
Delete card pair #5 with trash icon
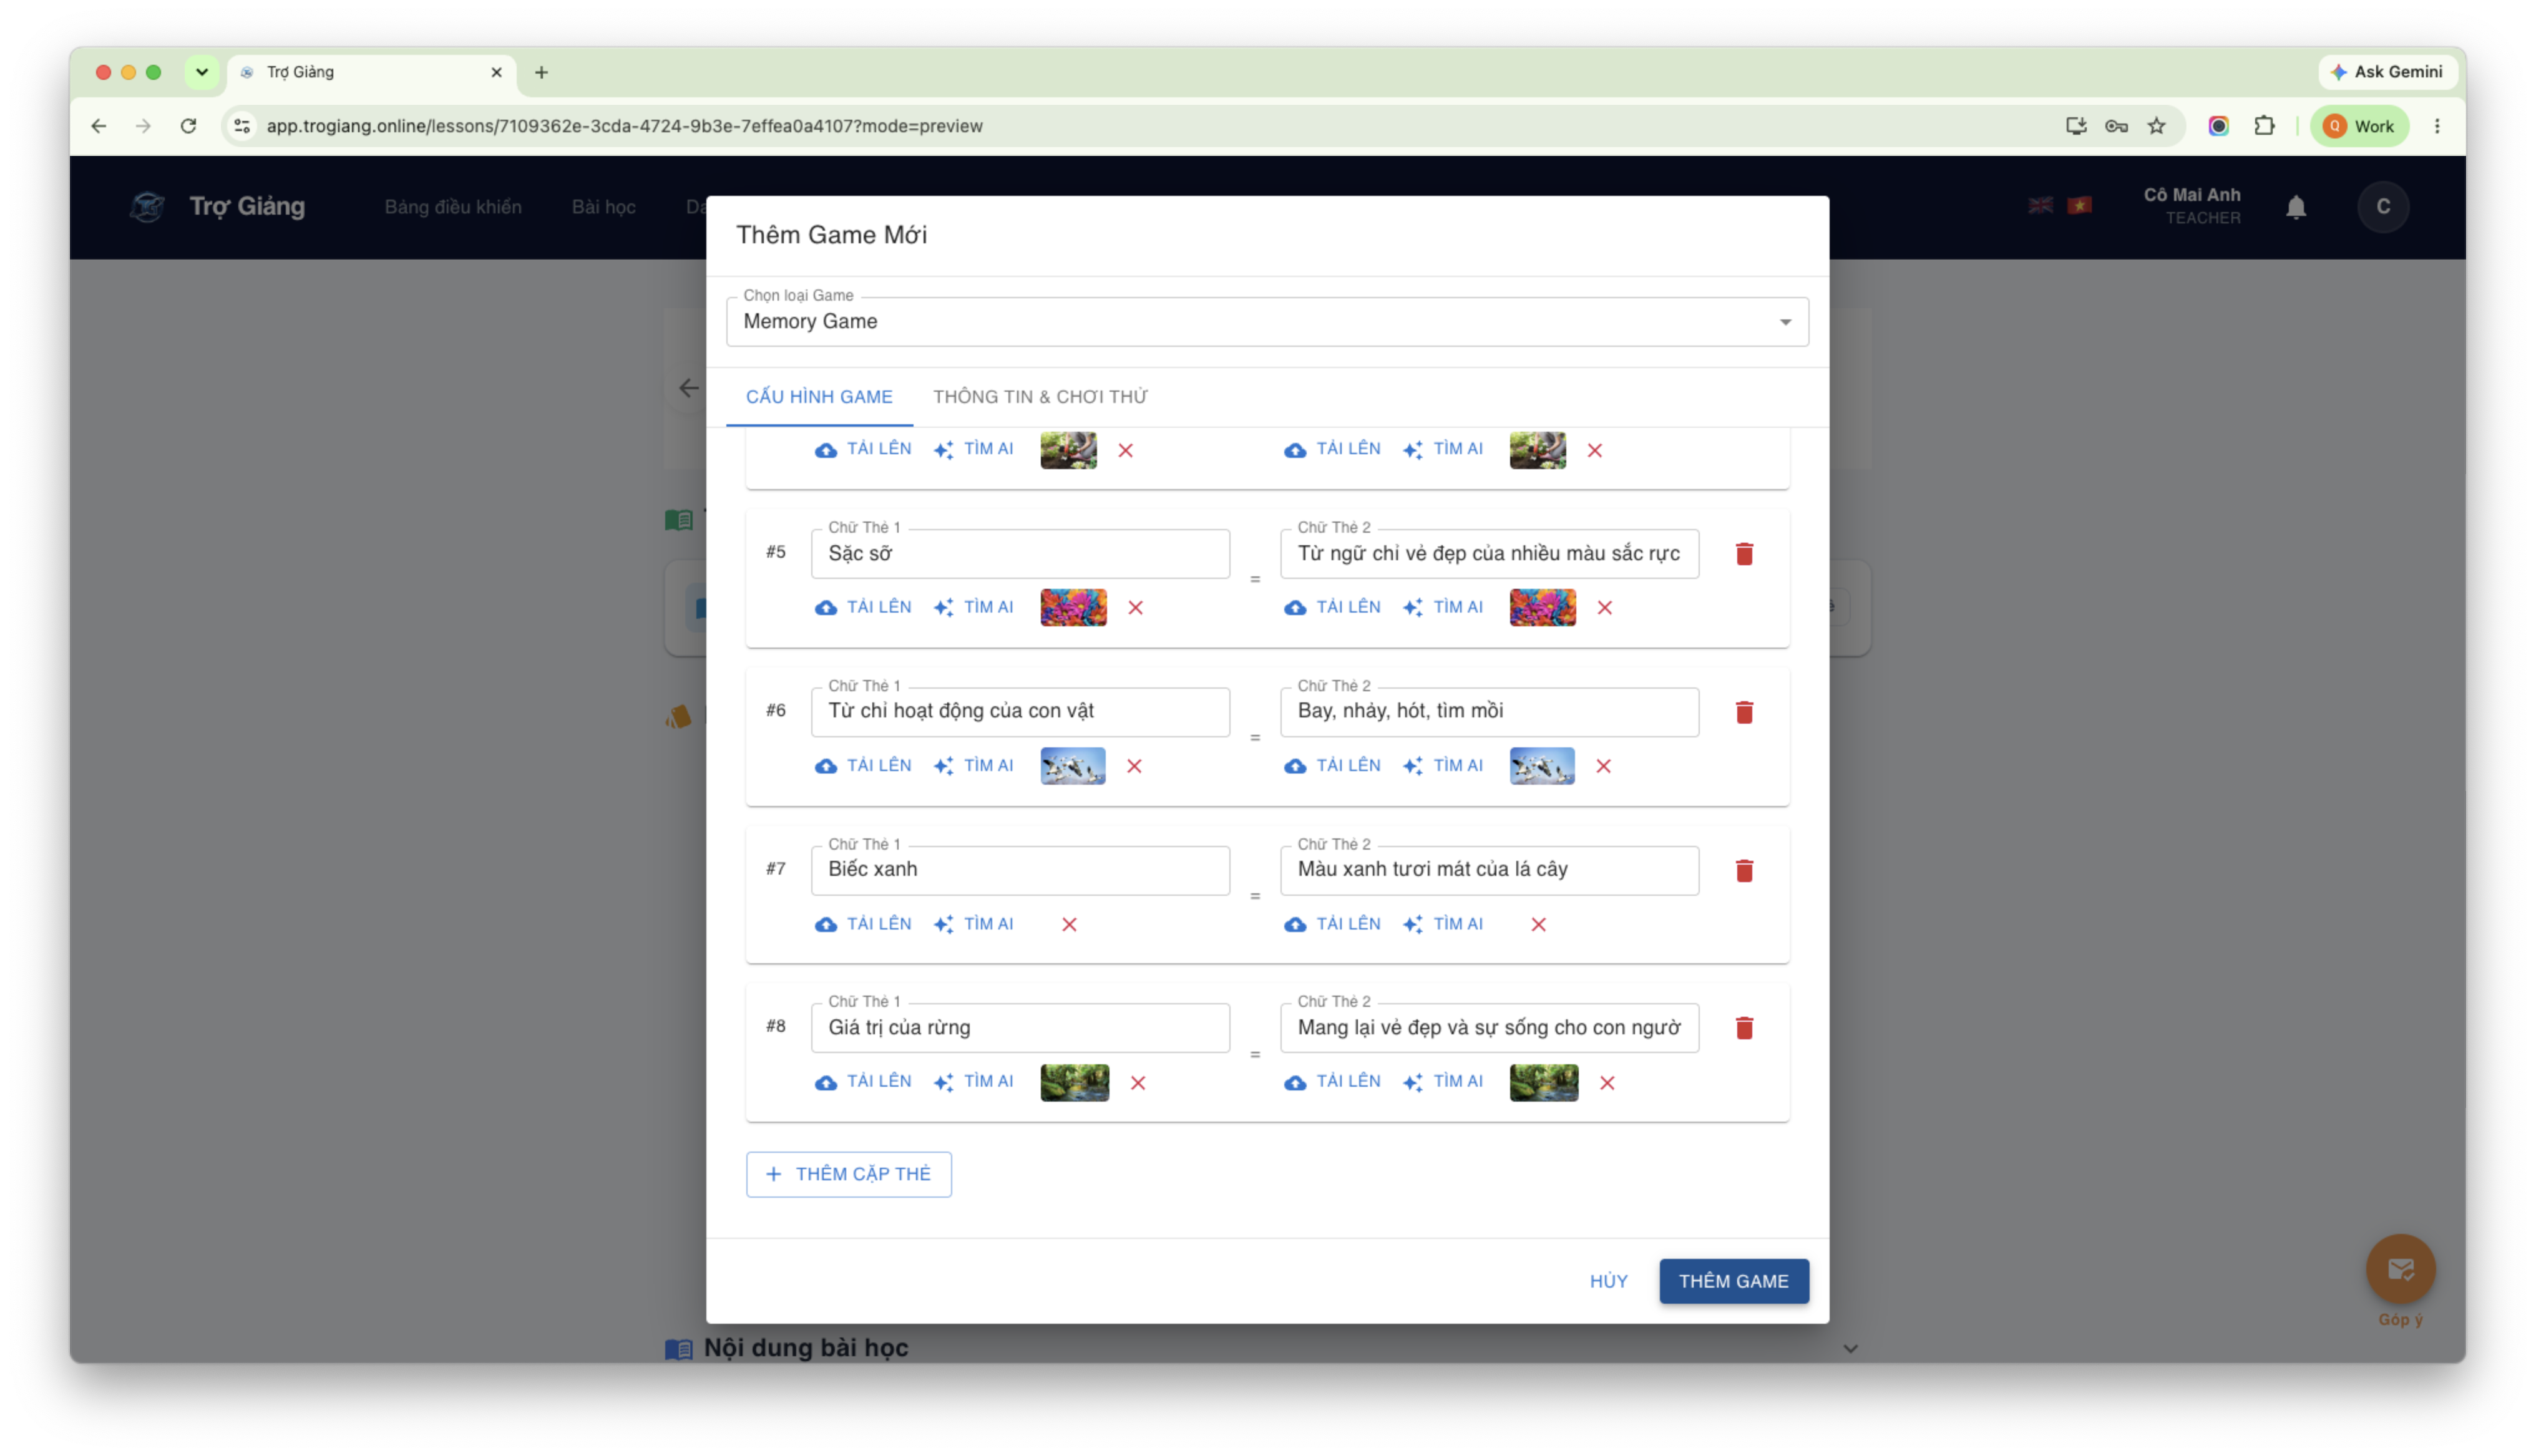click(x=1744, y=554)
